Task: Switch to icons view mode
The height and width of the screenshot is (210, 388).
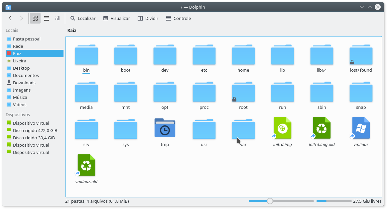Action: point(35,18)
